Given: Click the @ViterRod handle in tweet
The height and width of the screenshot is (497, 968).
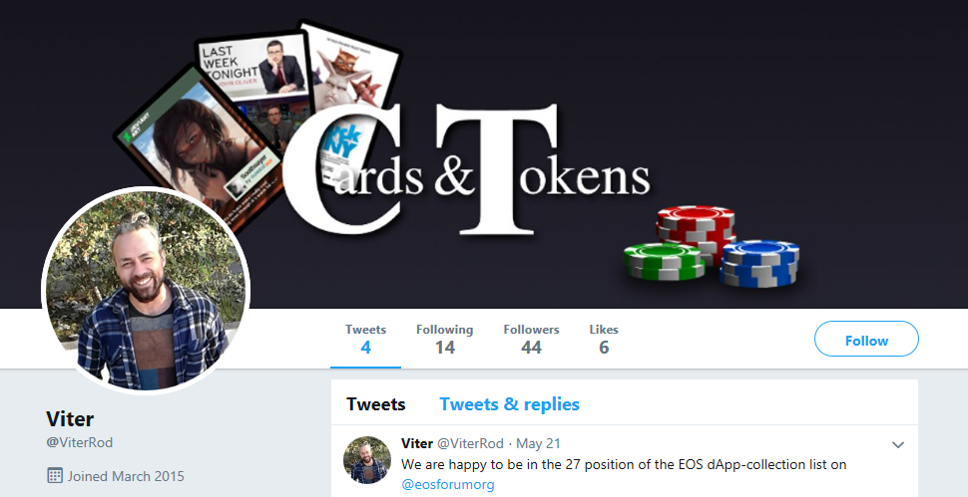Looking at the screenshot, I should 470,443.
